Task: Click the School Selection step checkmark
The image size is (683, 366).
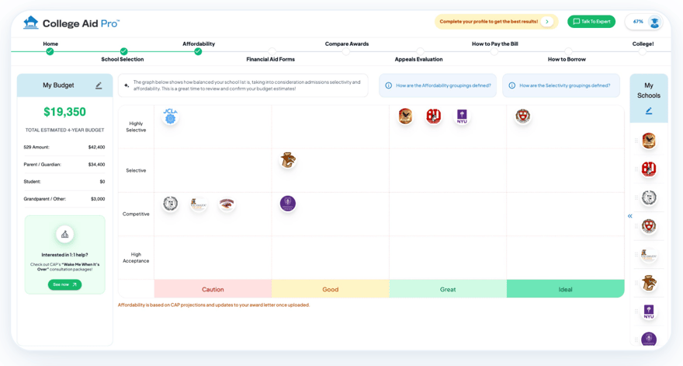Action: coord(123,51)
